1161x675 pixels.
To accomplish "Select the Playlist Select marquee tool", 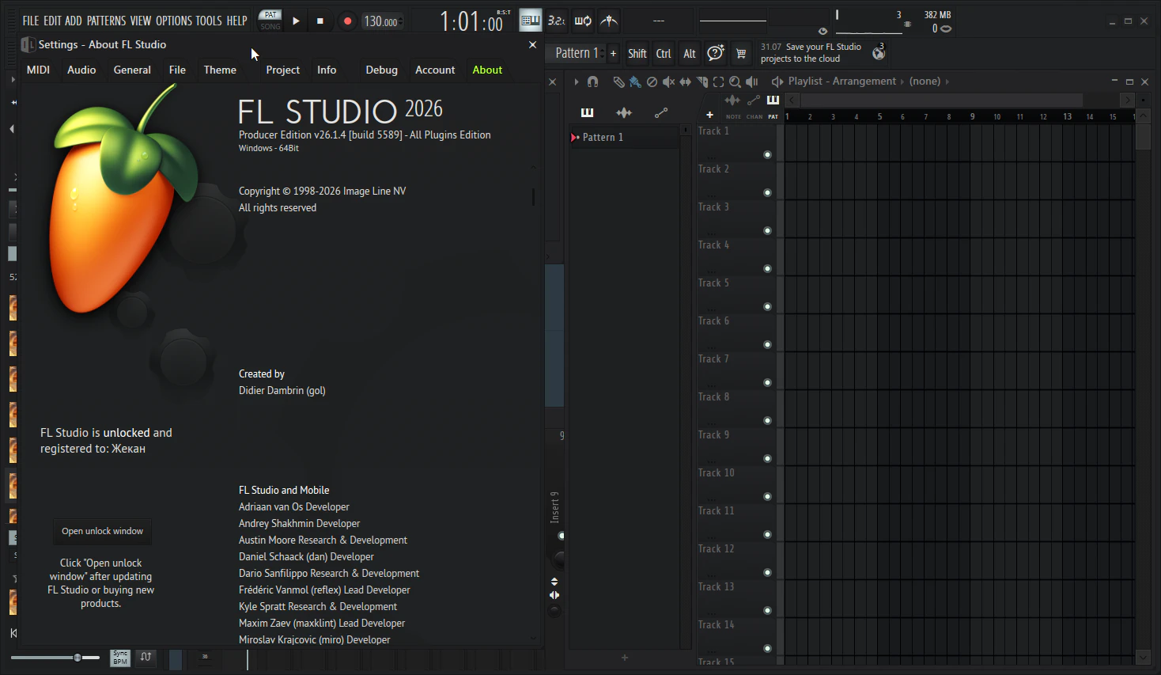I will click(718, 82).
